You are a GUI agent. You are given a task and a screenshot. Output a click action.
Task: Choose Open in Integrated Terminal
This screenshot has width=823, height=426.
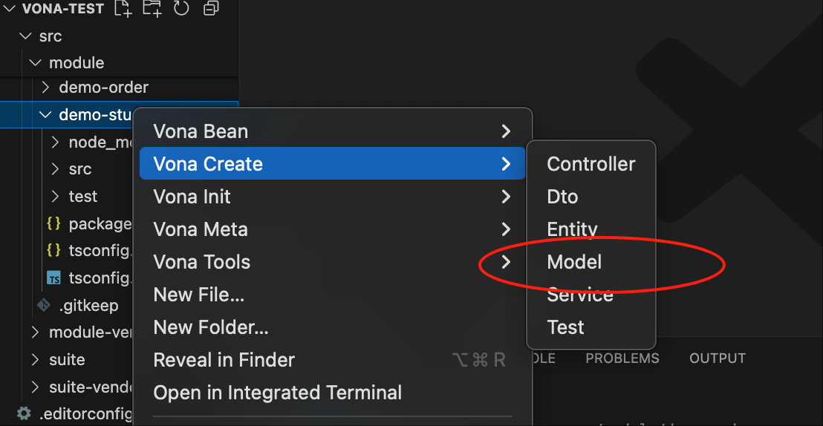click(x=277, y=393)
